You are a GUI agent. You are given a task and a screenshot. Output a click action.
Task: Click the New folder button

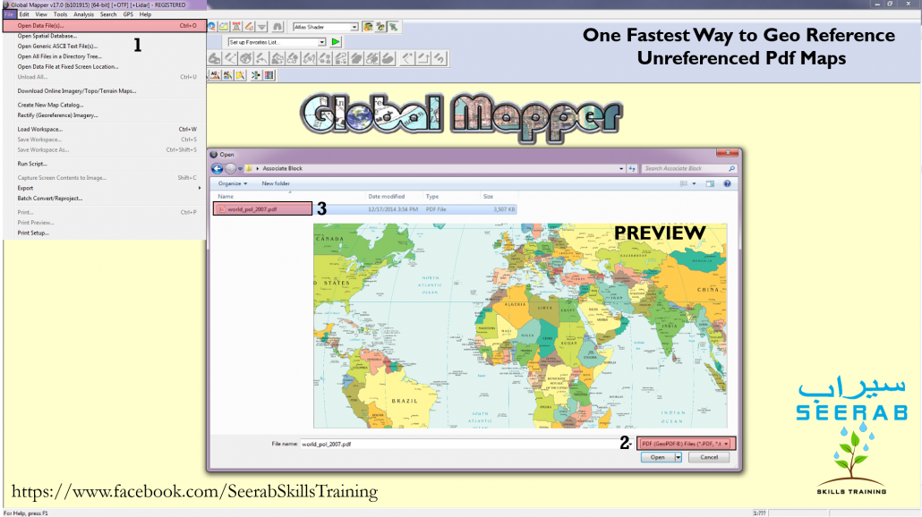[x=276, y=184]
